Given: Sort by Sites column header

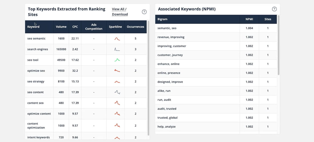Looking at the screenshot, I should (268, 19).
